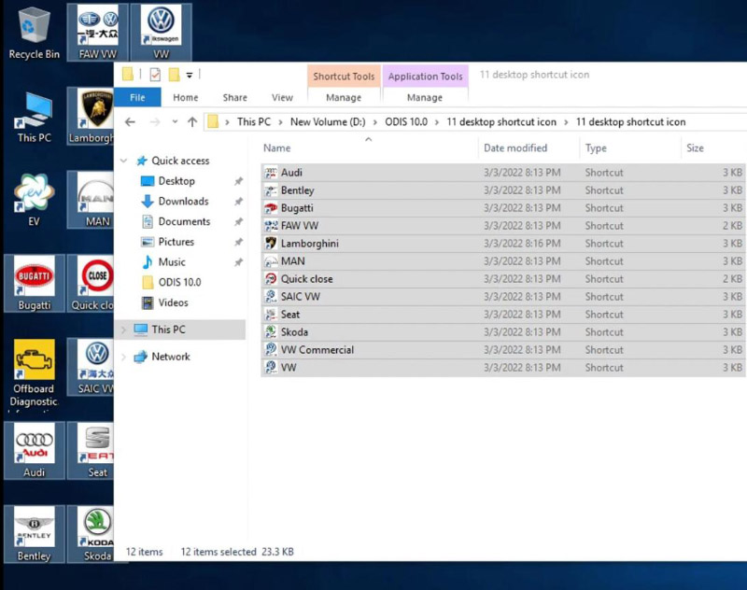Viewport: 747px width, 590px height.
Task: Launch the FAW VW desktop shortcut
Action: point(98,33)
